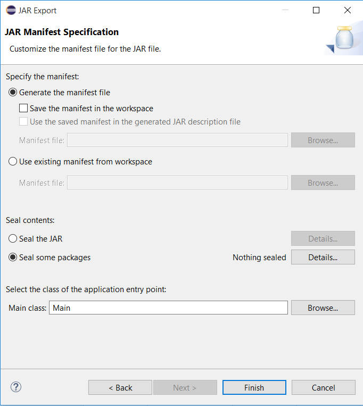
Task: Click the JAR Export title bar text
Action: 37,10
